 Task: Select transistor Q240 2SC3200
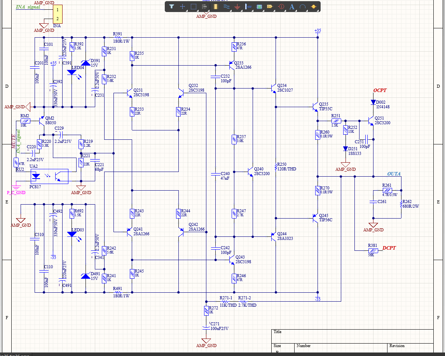(250, 172)
